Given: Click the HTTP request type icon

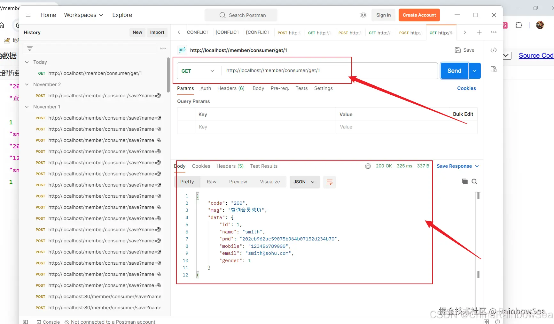Looking at the screenshot, I should click(182, 50).
